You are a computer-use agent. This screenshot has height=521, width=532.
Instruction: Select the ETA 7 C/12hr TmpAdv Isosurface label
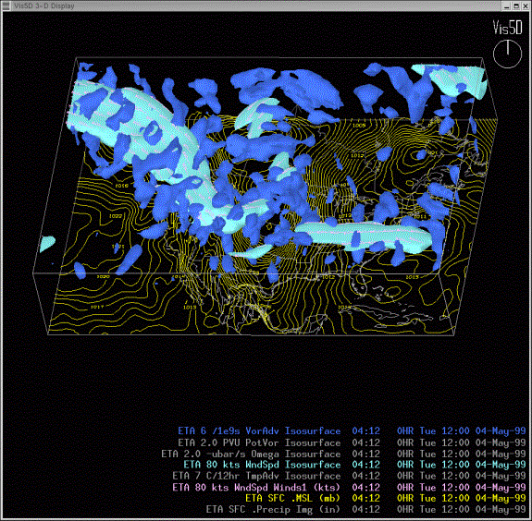pos(256,476)
